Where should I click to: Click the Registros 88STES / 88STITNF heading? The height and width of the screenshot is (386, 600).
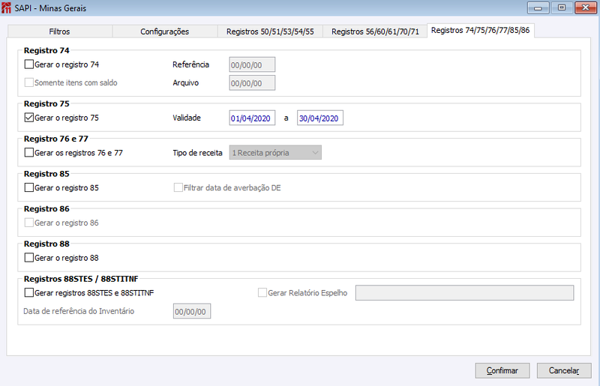pos(81,279)
